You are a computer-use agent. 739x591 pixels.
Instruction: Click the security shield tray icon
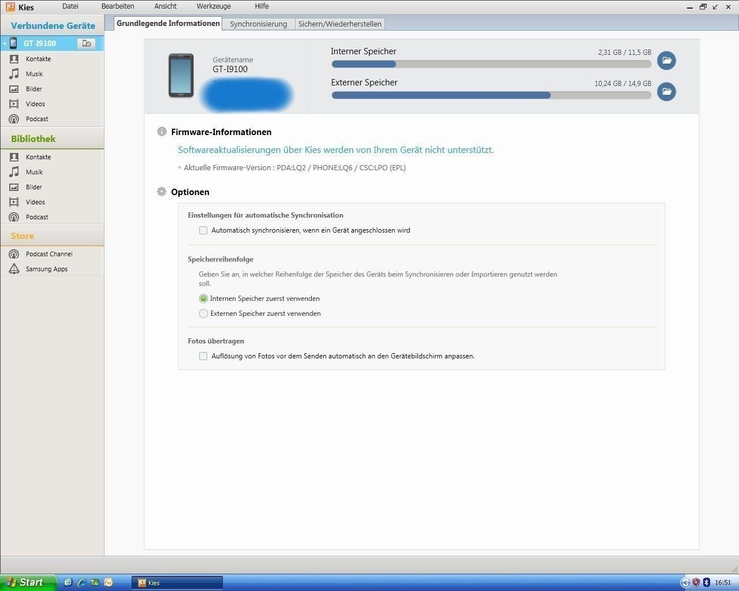click(x=696, y=582)
